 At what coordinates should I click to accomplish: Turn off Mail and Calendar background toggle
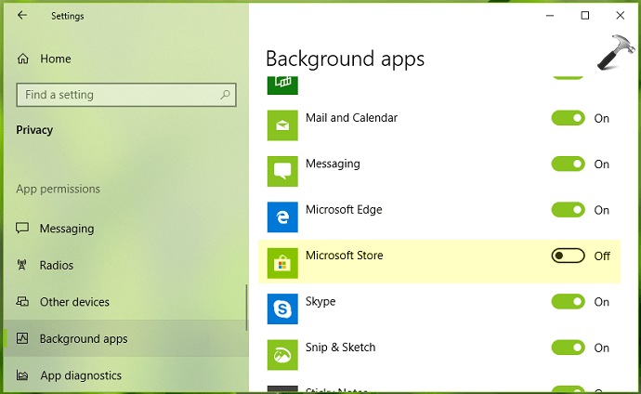tap(568, 118)
